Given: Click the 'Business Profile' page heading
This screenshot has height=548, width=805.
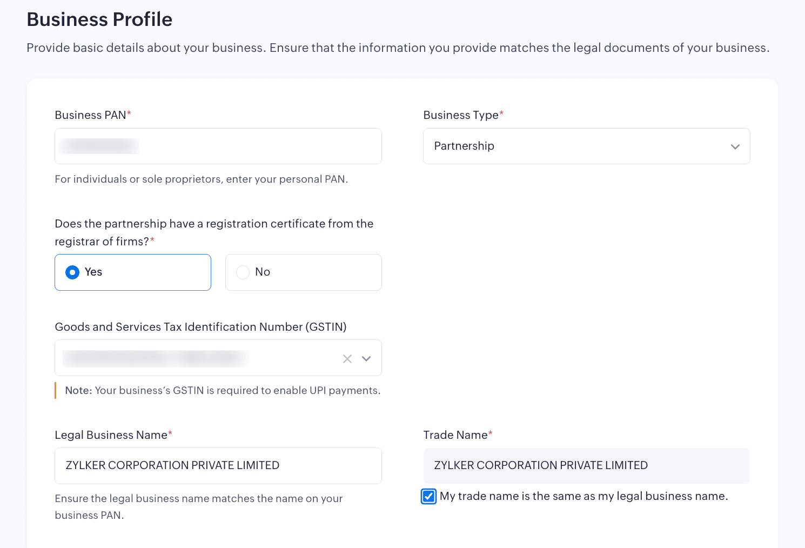Looking at the screenshot, I should coord(99,19).
